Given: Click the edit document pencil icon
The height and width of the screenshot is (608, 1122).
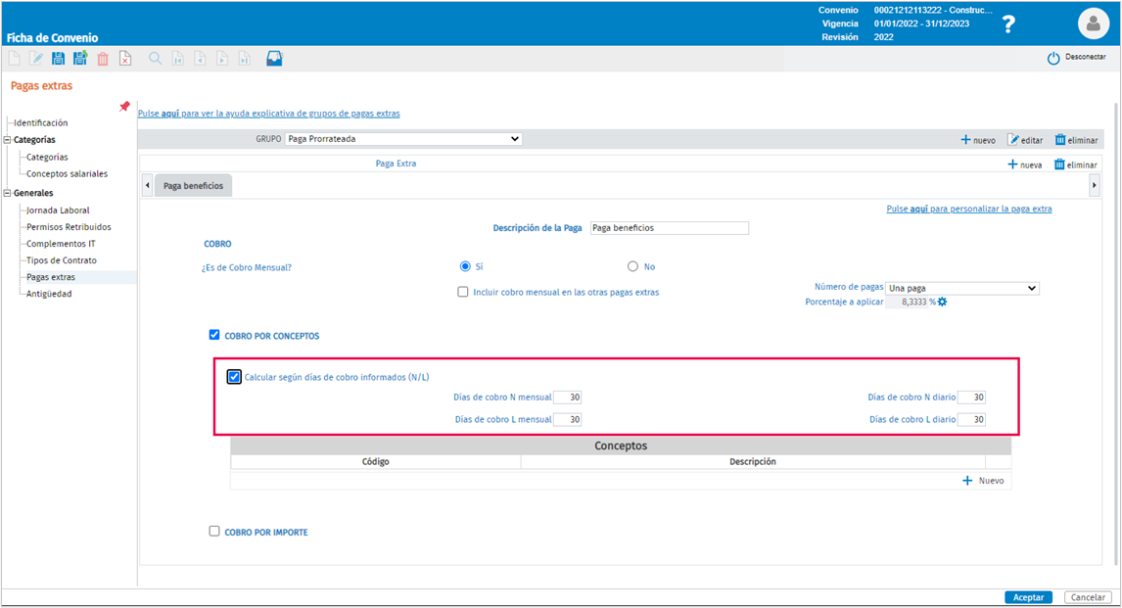Looking at the screenshot, I should (x=36, y=59).
